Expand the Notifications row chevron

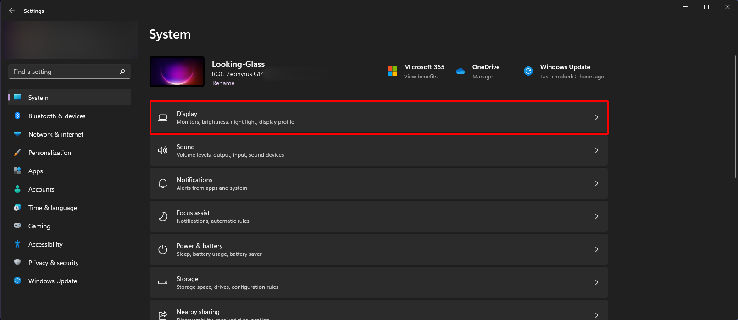597,183
